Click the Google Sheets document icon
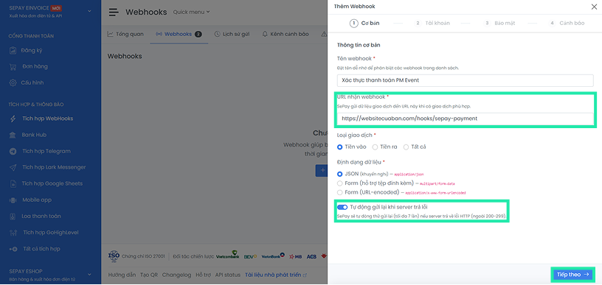 (13, 184)
